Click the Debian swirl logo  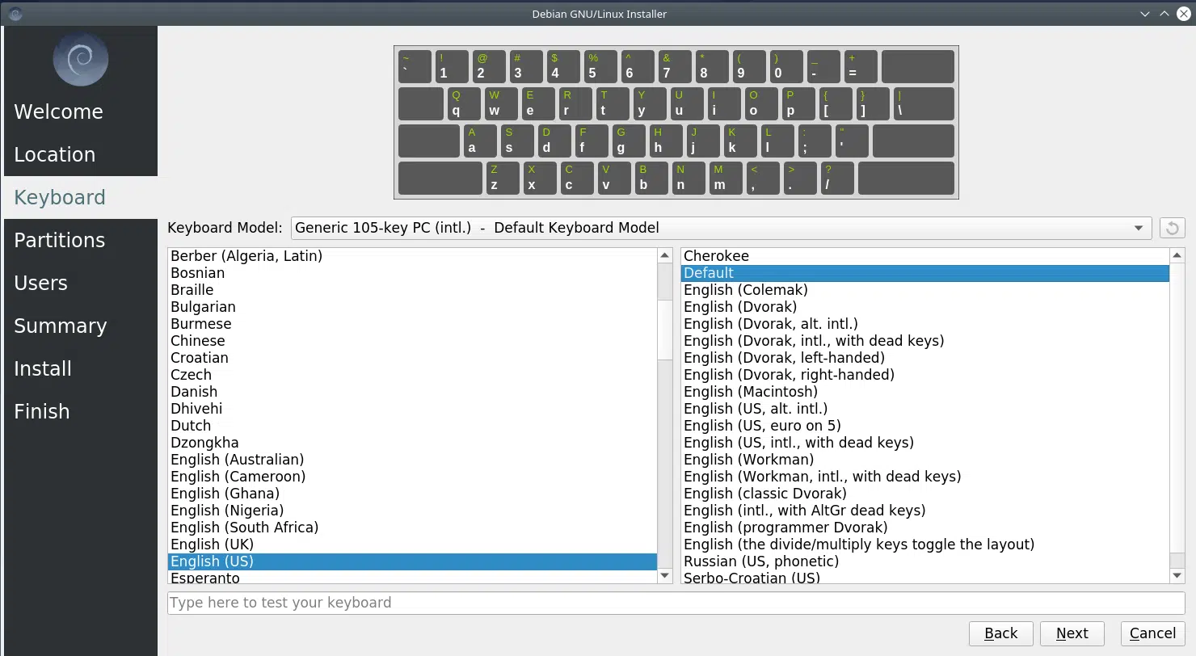tap(81, 59)
